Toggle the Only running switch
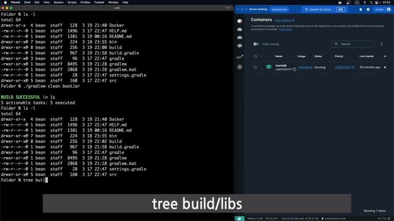The image size is (394, 221). pos(256,44)
